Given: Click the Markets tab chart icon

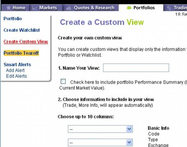Looking at the screenshot, I should point(35,8).
